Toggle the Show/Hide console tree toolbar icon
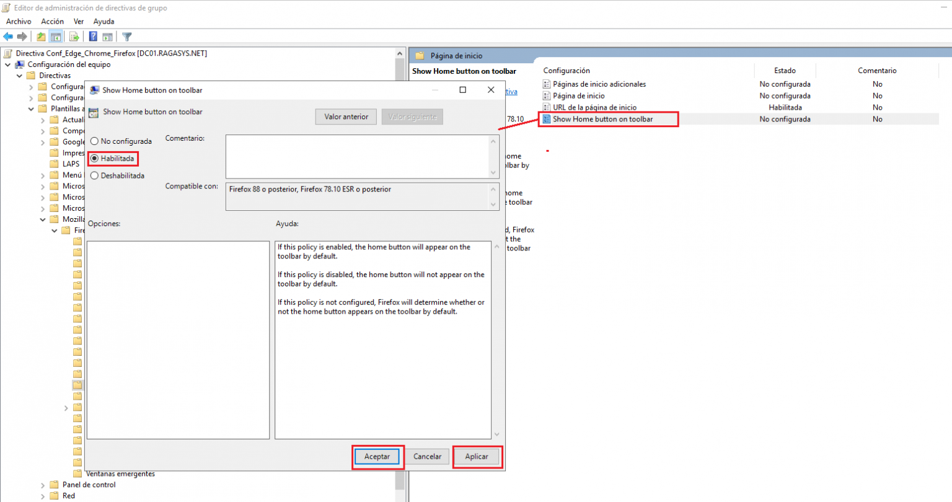952x502 pixels. click(x=55, y=36)
